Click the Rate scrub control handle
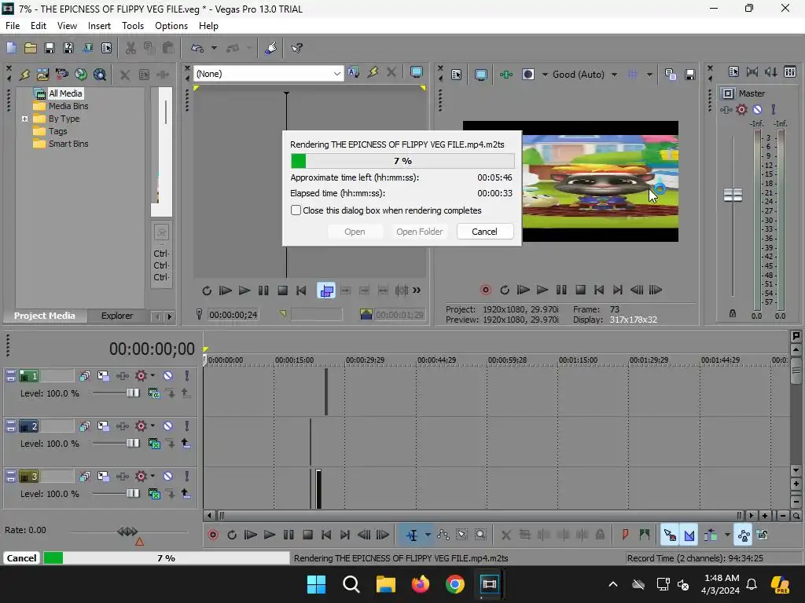 [x=127, y=532]
